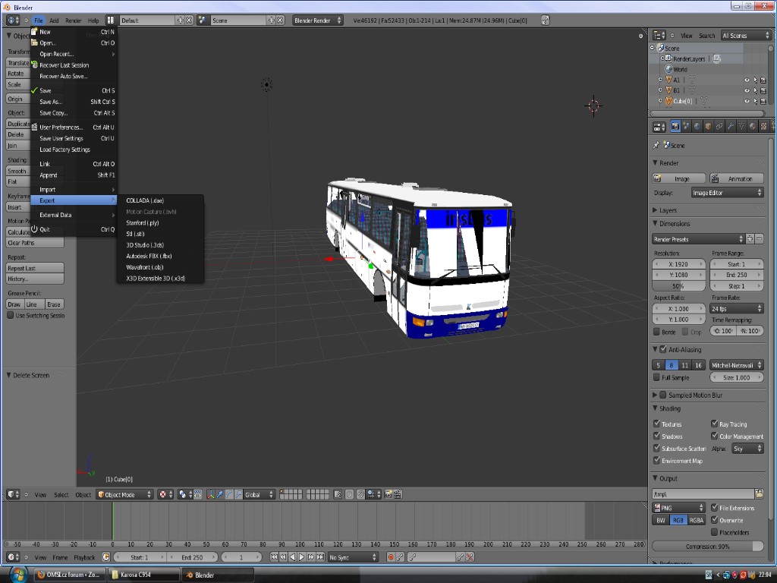Click the Animation render button
777x583 pixels.
pyautogui.click(x=736, y=179)
